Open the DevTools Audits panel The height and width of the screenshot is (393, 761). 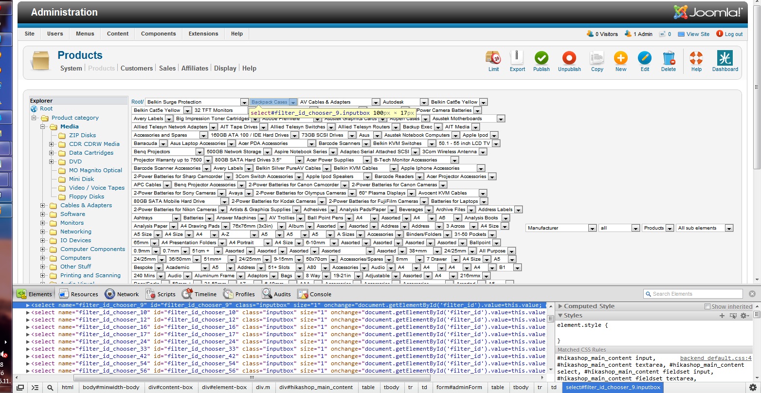pos(276,294)
